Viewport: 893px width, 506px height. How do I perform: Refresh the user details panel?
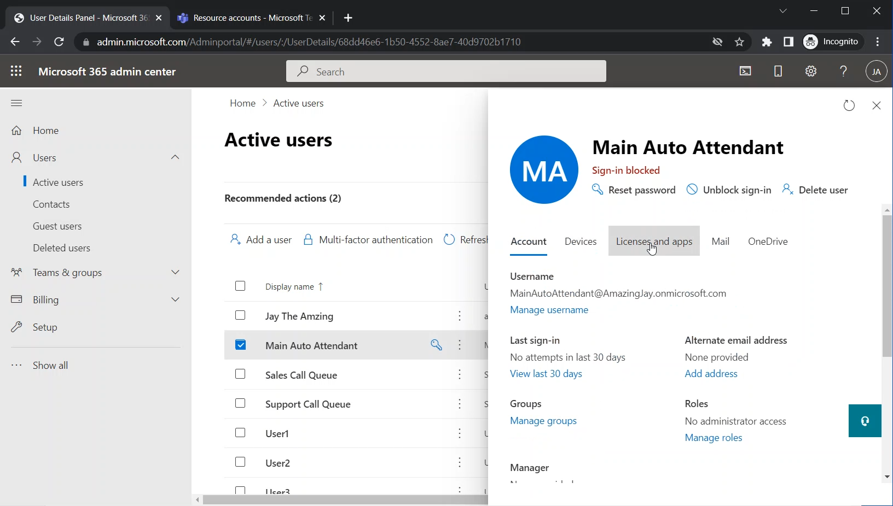pyautogui.click(x=849, y=105)
